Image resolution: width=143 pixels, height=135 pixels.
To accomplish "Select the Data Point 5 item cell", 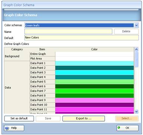I will pyautogui.click(x=42, y=82).
